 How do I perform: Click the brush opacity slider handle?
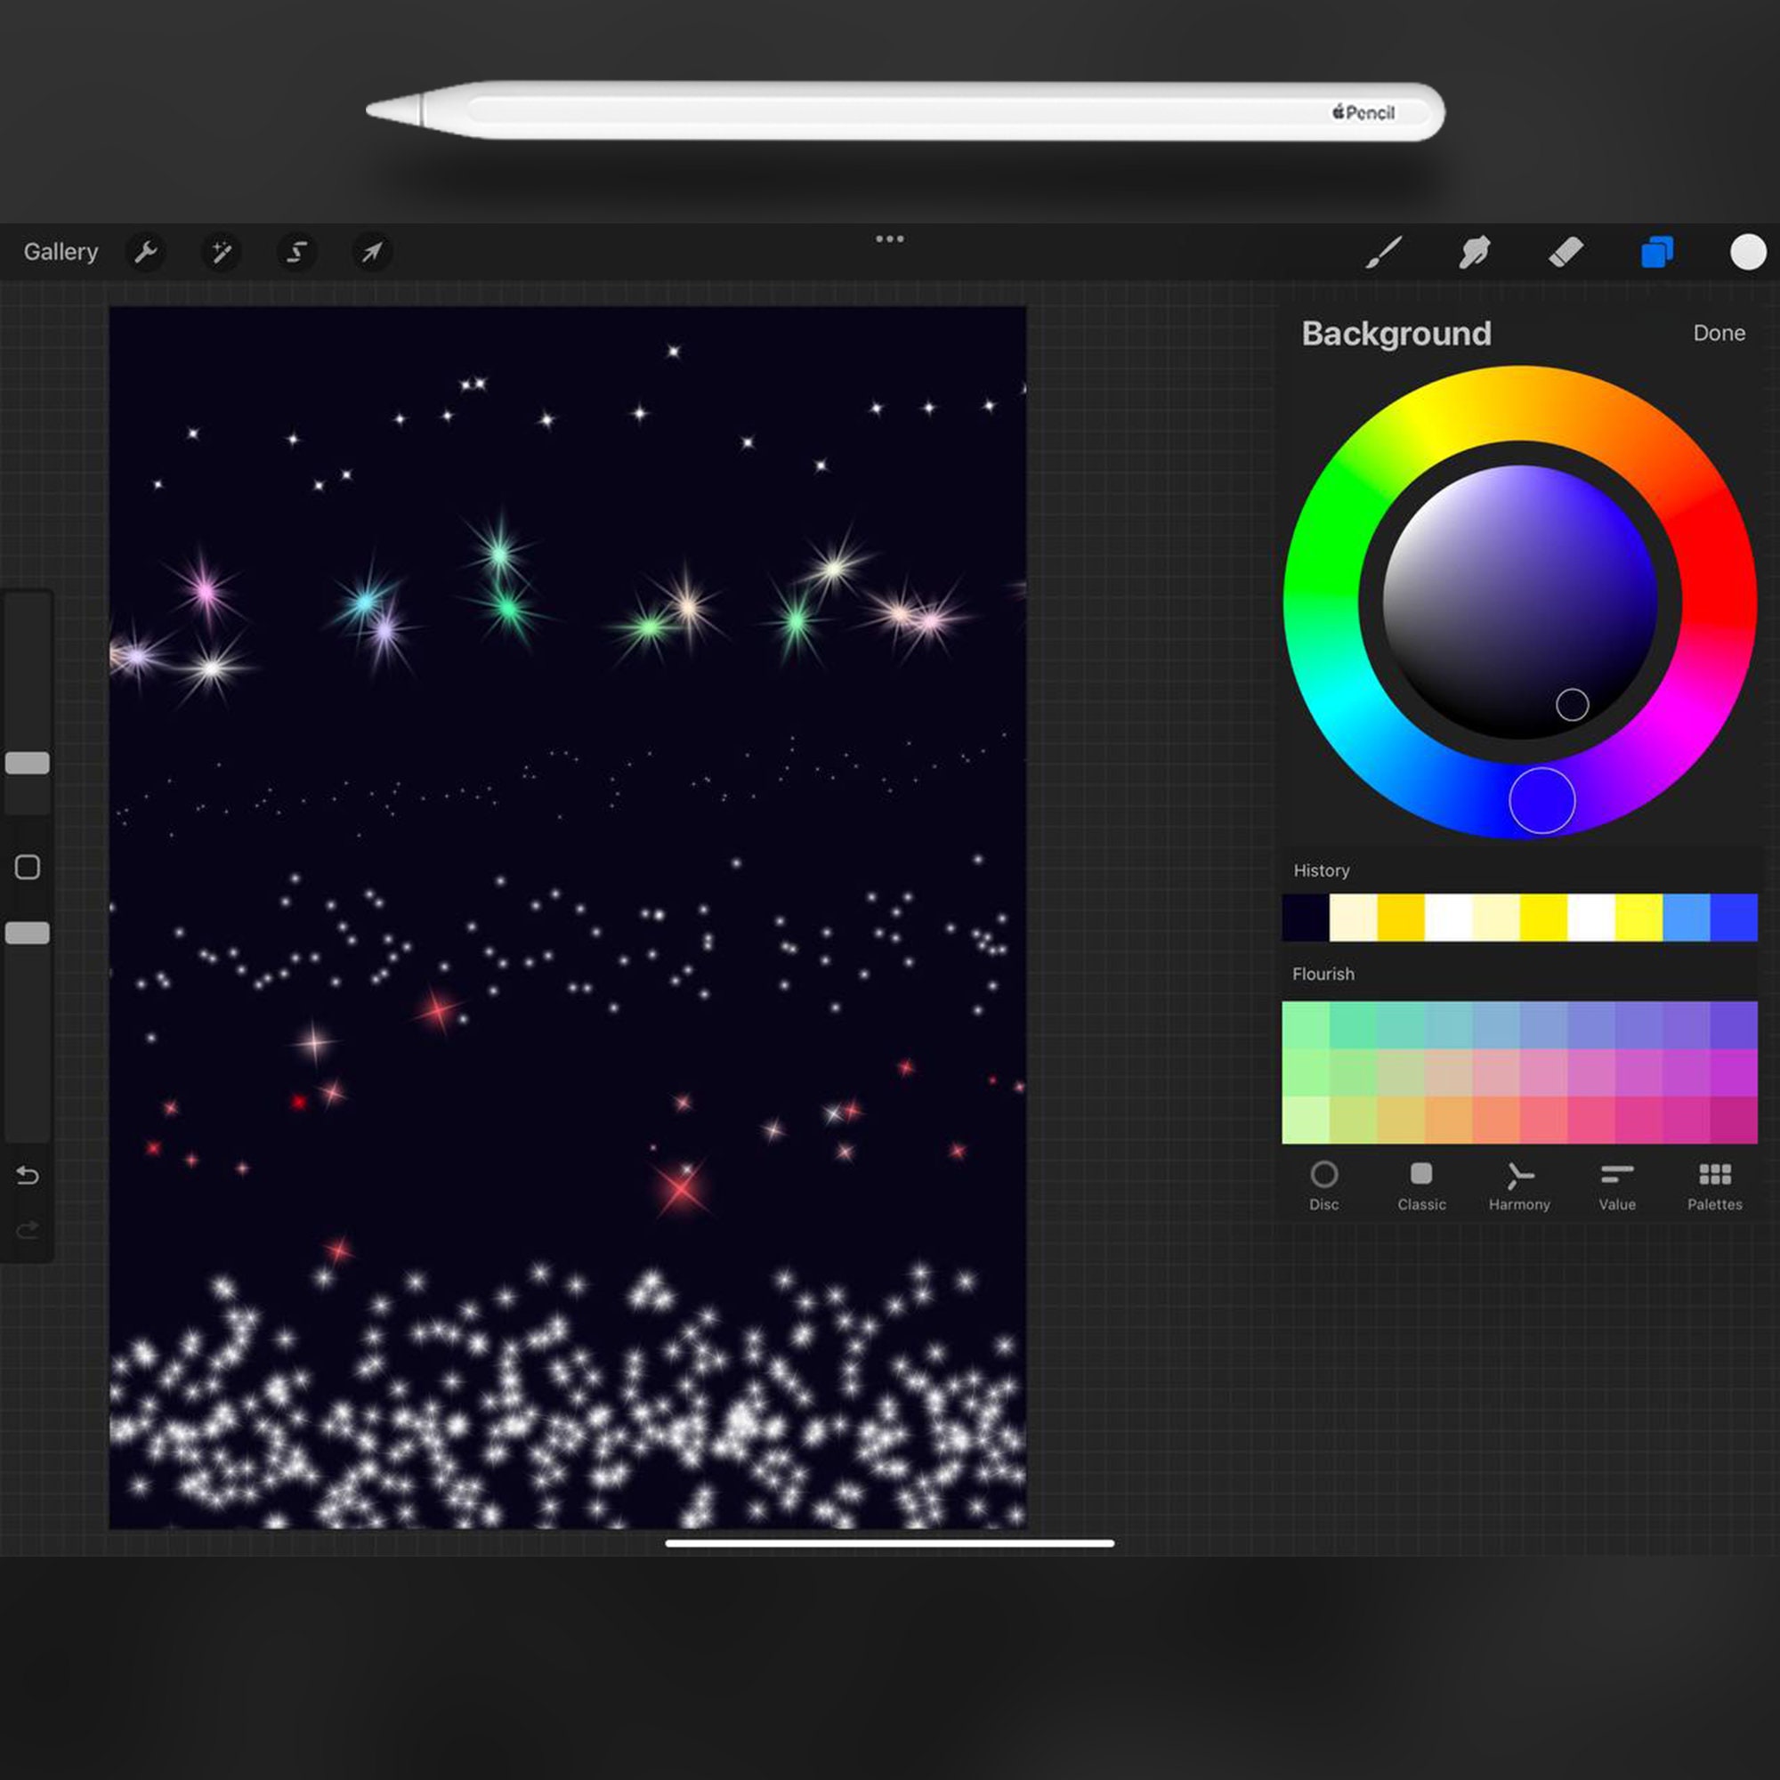[x=28, y=933]
